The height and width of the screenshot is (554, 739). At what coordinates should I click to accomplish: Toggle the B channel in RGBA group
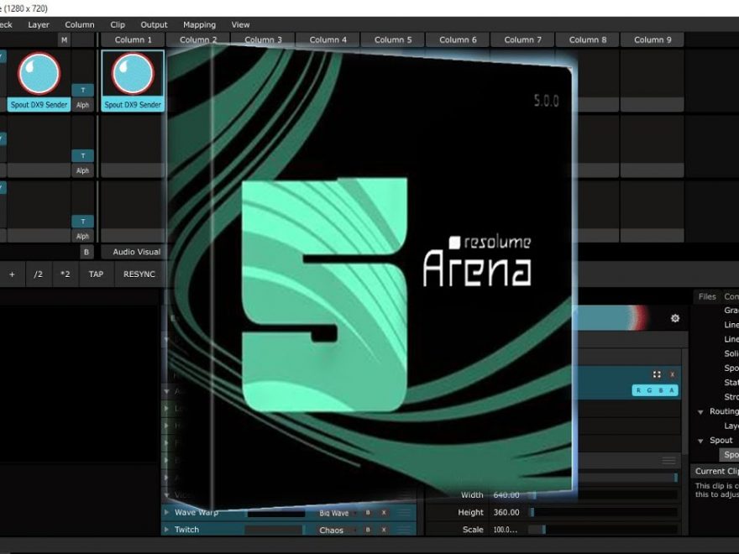click(660, 390)
